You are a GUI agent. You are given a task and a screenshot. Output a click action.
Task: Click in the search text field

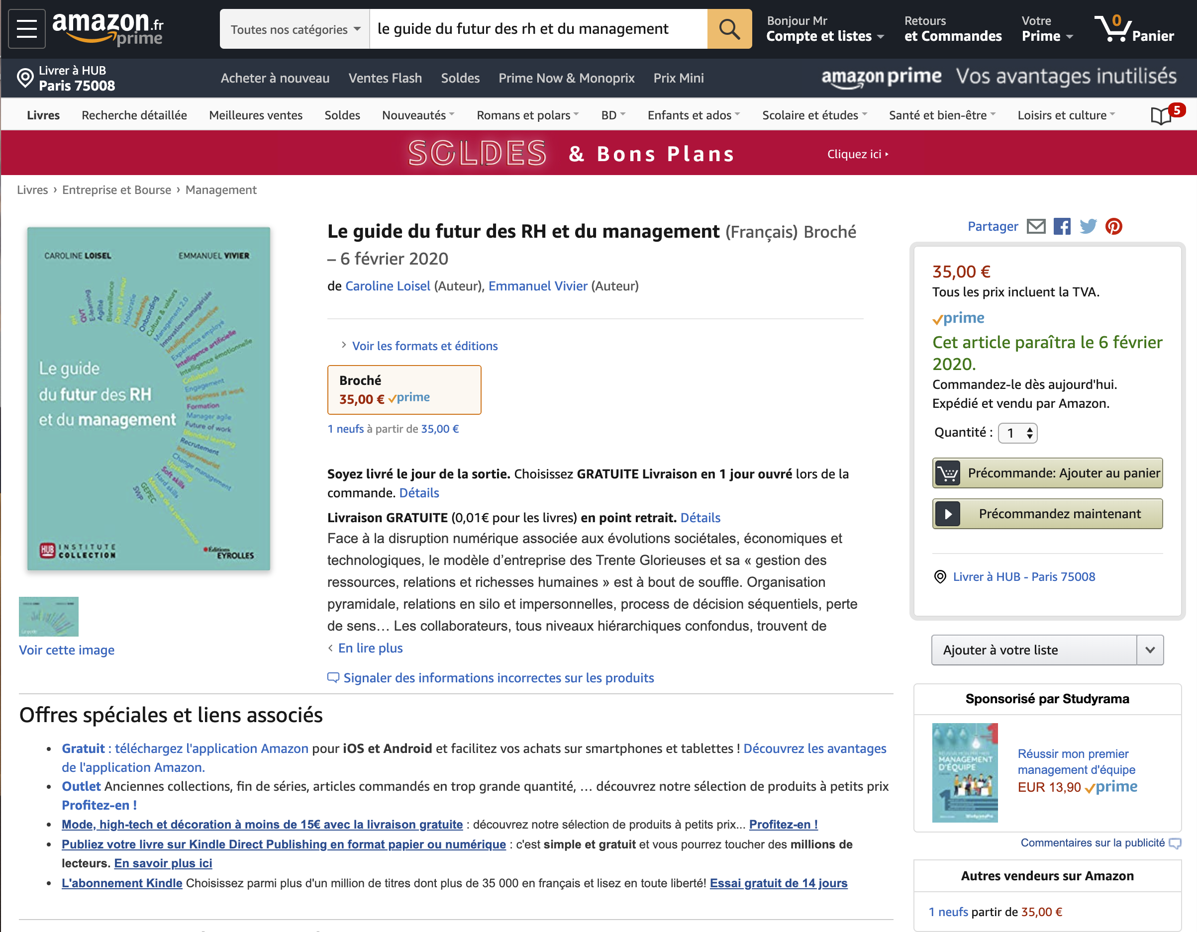point(538,29)
